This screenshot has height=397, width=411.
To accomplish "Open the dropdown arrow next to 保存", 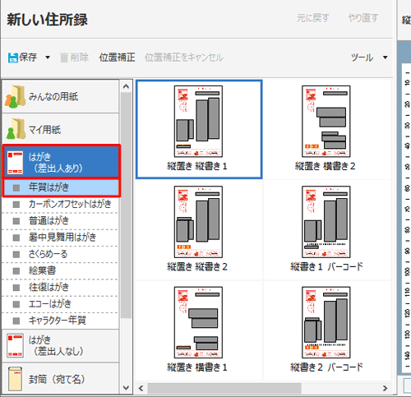I will [x=48, y=58].
